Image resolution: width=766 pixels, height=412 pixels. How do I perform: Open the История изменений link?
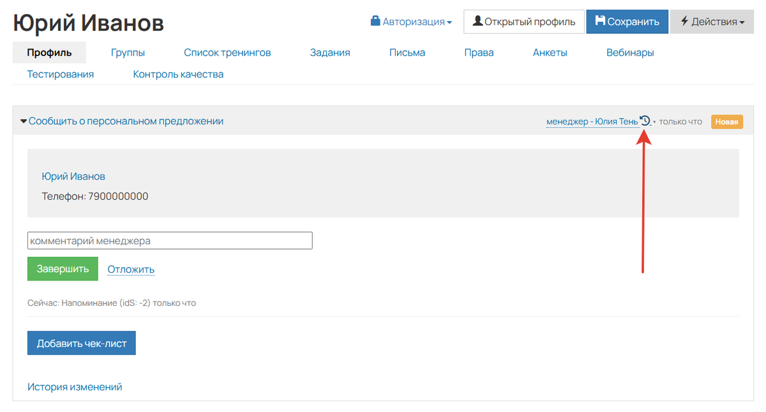pyautogui.click(x=75, y=387)
